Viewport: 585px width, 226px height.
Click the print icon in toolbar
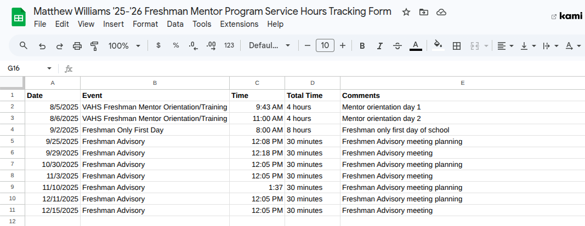click(x=77, y=46)
